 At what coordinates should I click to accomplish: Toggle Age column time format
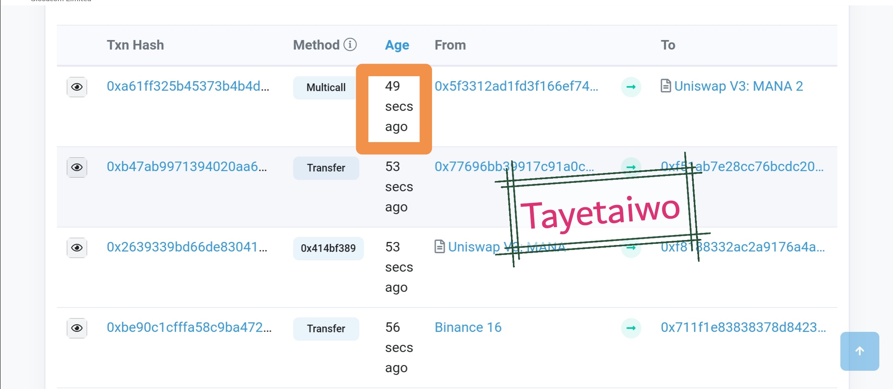[x=397, y=45]
